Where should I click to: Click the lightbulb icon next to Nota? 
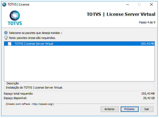6,38
